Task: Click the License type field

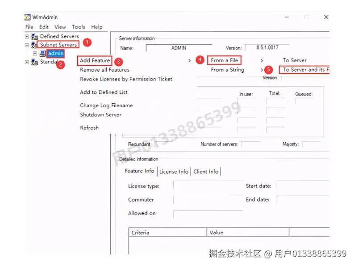Action: click(208, 185)
